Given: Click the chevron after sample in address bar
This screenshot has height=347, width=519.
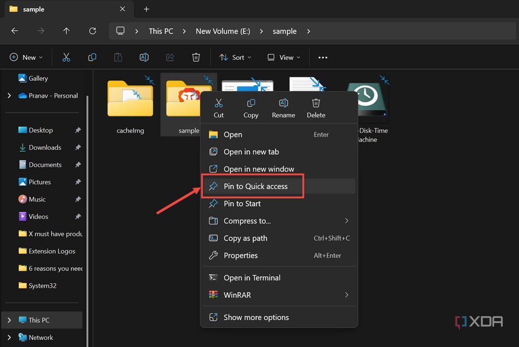Looking at the screenshot, I should 308,31.
